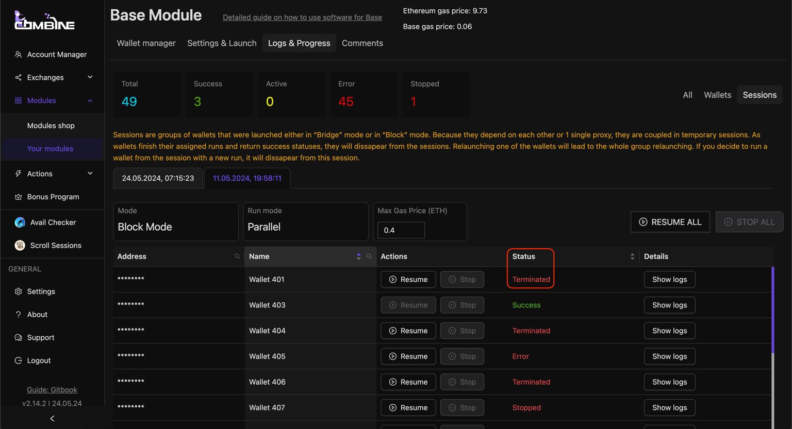Click the Max Gas Price input field
This screenshot has width=792, height=429.
pos(401,230)
